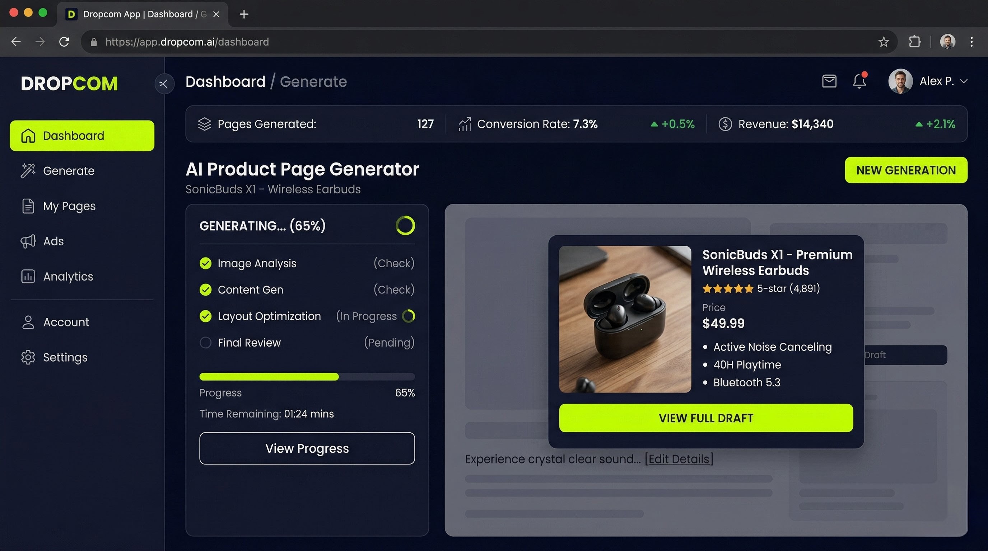Viewport: 988px width, 551px height.
Task: Click the generation progress bar
Action: coord(307,377)
